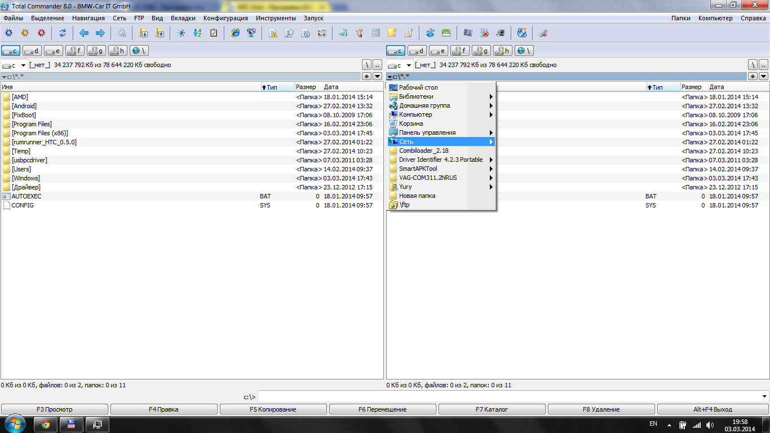Image resolution: width=770 pixels, height=433 pixels.
Task: Select Рабочий стол in the popup menu
Action: [441, 87]
